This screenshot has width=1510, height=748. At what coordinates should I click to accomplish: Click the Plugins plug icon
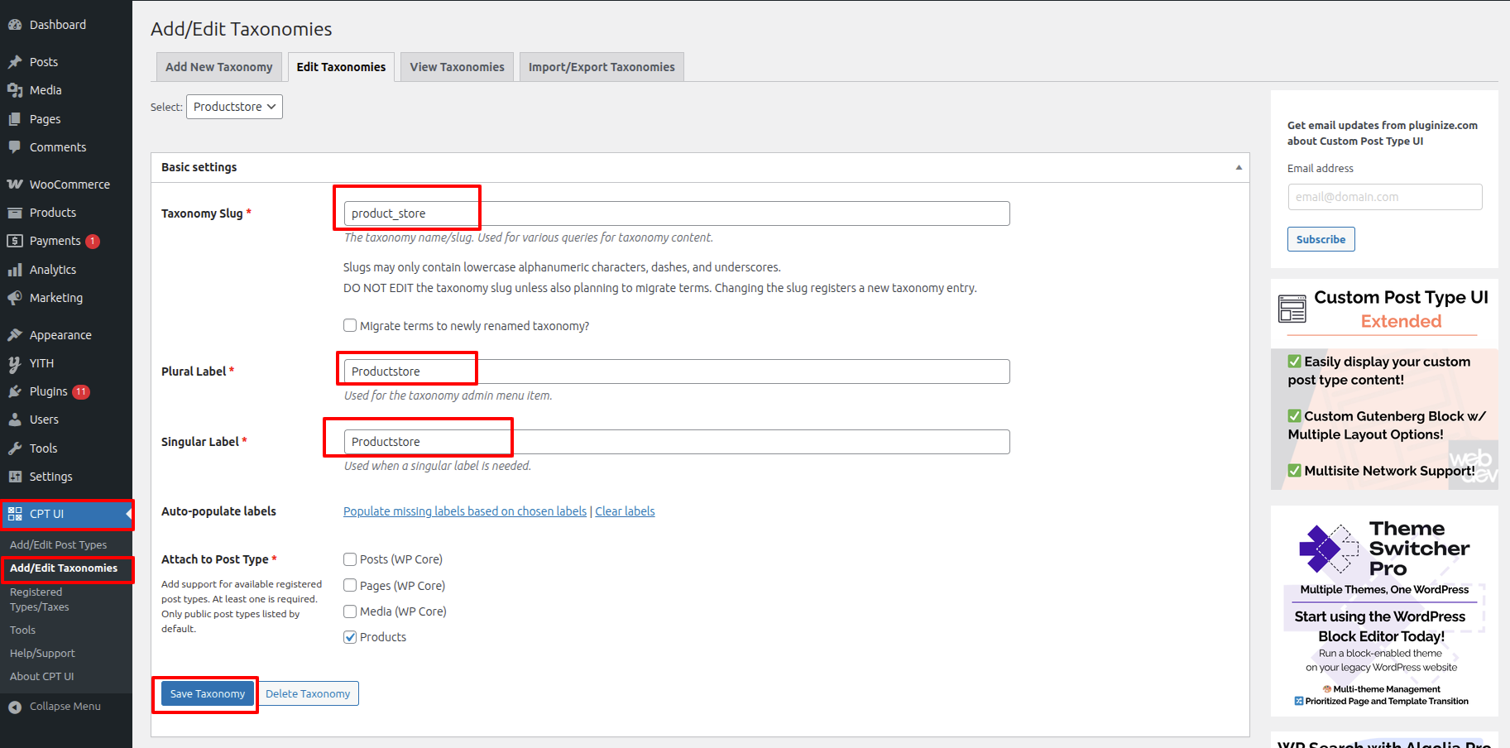coord(15,391)
